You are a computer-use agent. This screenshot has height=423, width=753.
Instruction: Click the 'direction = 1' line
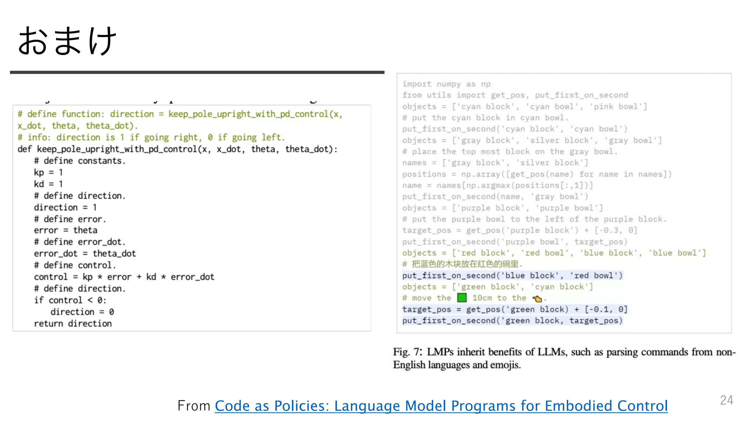[65, 207]
